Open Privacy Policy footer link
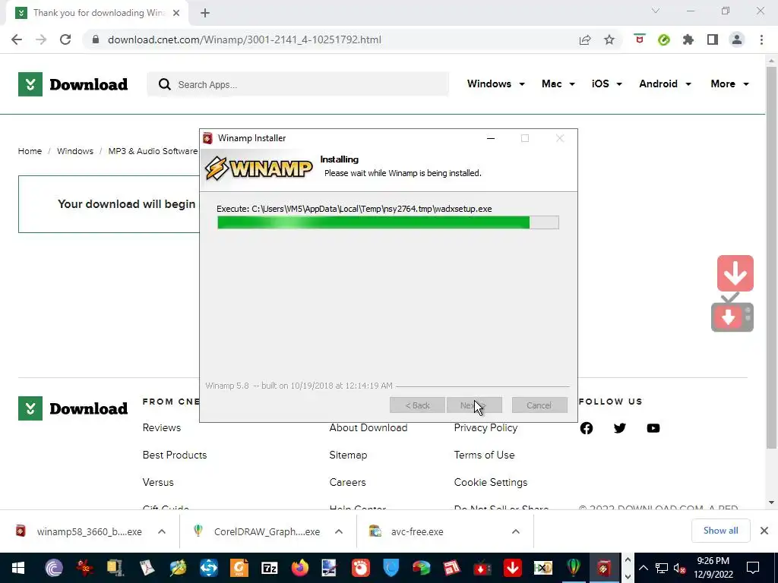This screenshot has width=778, height=583. coord(485,428)
